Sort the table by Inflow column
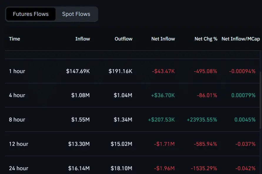This screenshot has height=174, width=262. click(x=83, y=38)
